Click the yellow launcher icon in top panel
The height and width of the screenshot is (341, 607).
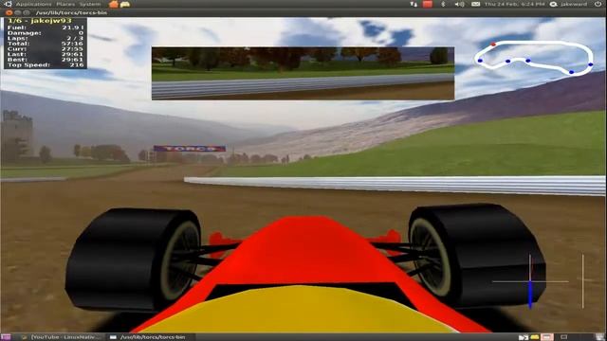(125, 4)
